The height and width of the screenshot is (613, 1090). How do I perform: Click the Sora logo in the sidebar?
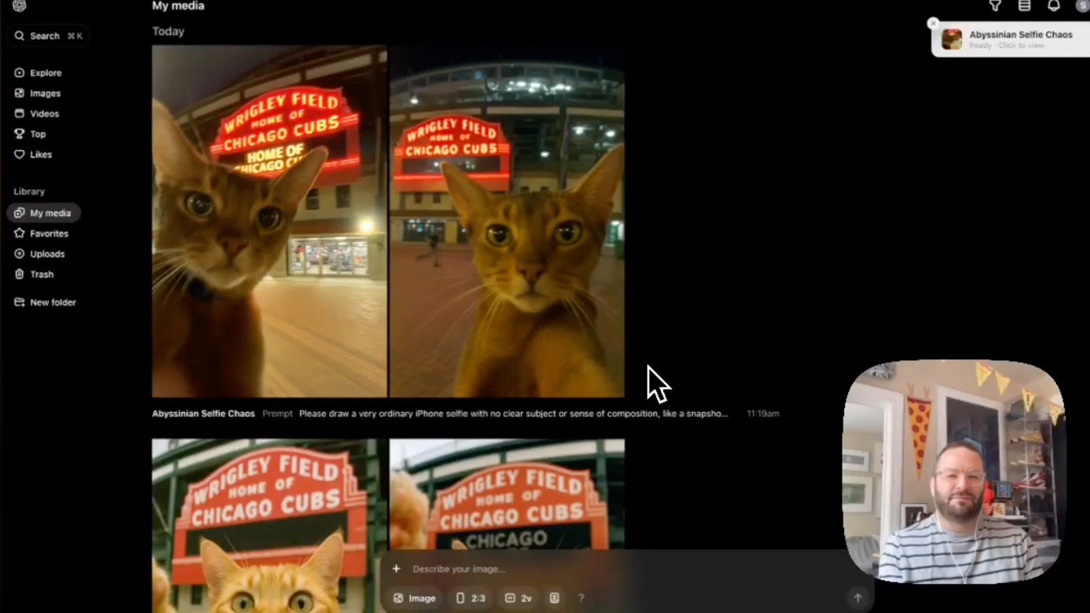19,5
